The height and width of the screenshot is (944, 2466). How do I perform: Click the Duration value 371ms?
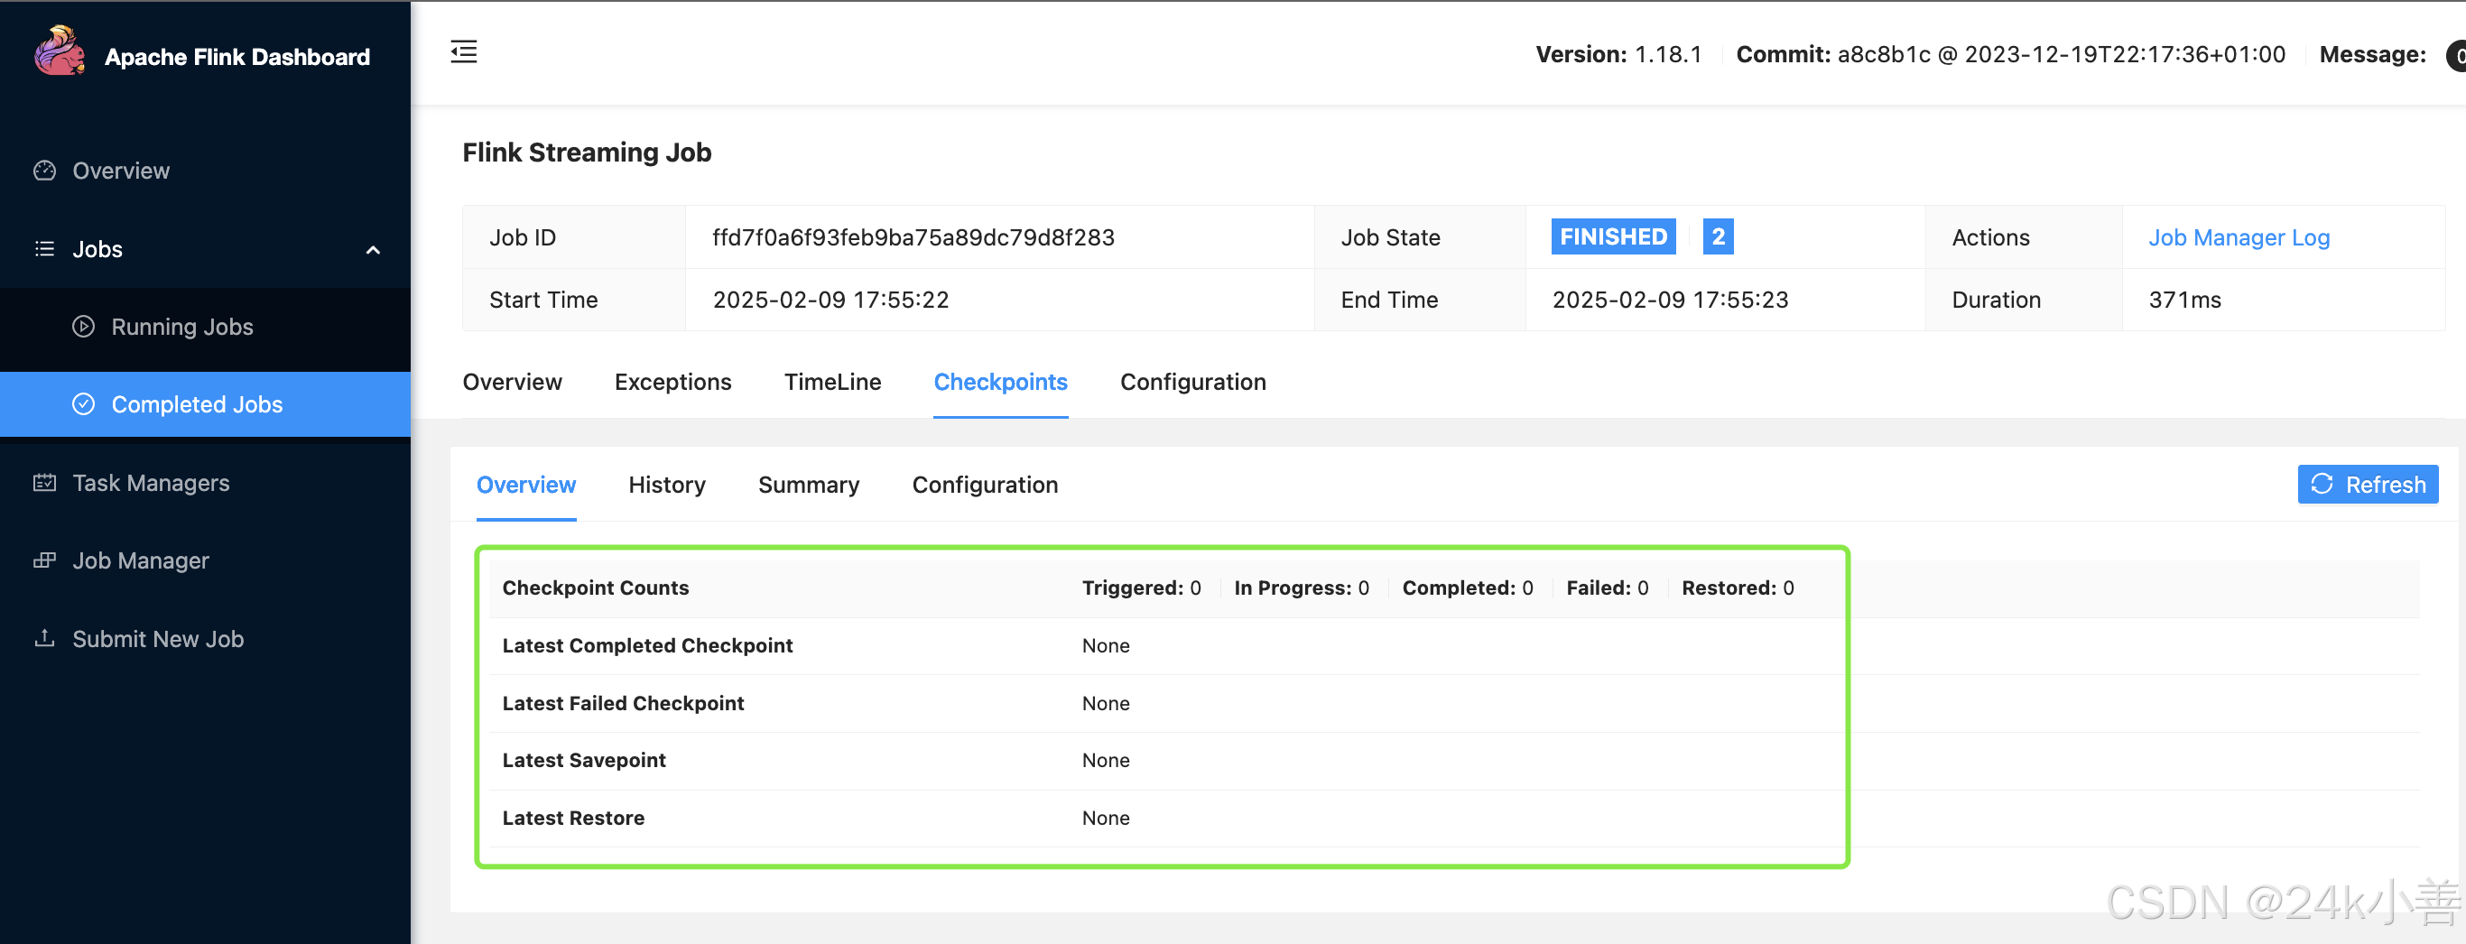[x=2184, y=300]
